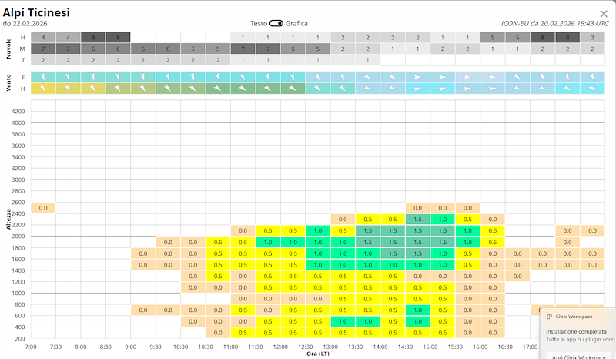The width and height of the screenshot is (616, 359).
Task: Select the Vento H wind arrow at 10:00
Action: click(x=193, y=89)
